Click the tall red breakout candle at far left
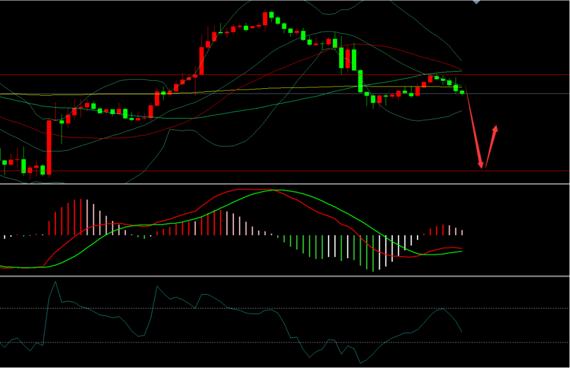Image resolution: width=570 pixels, height=368 pixels. [49, 147]
